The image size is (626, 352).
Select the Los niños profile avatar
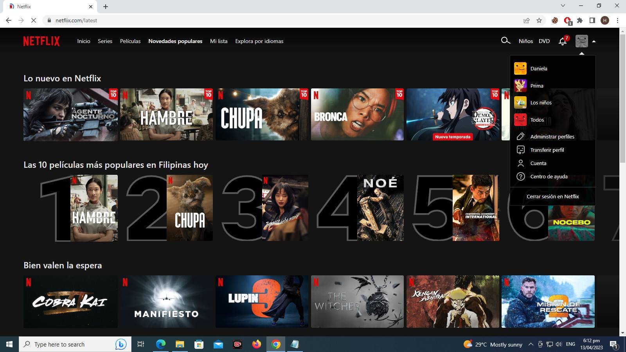pos(520,102)
